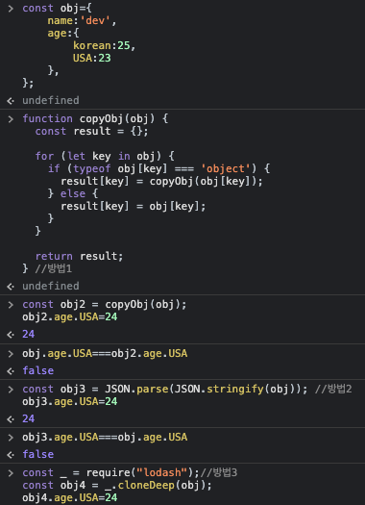Click the 'for (let key in obj)' line
The image size is (365, 505).
coord(105,156)
